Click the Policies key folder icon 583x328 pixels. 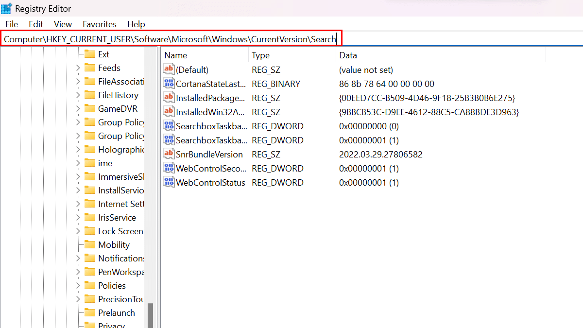[x=89, y=285]
